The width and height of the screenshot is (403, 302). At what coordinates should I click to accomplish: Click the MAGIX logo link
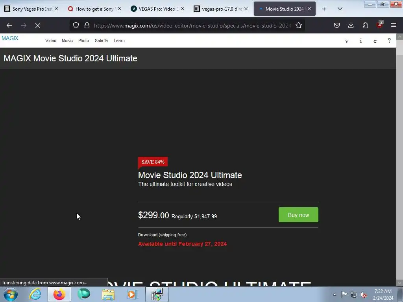pyautogui.click(x=10, y=38)
